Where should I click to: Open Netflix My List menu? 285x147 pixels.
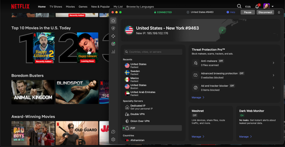click(x=118, y=7)
